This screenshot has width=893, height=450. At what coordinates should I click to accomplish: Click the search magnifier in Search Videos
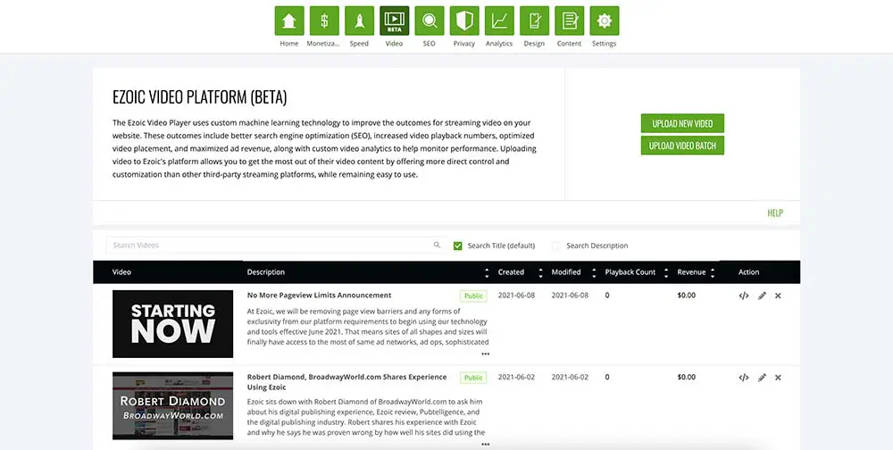[437, 245]
